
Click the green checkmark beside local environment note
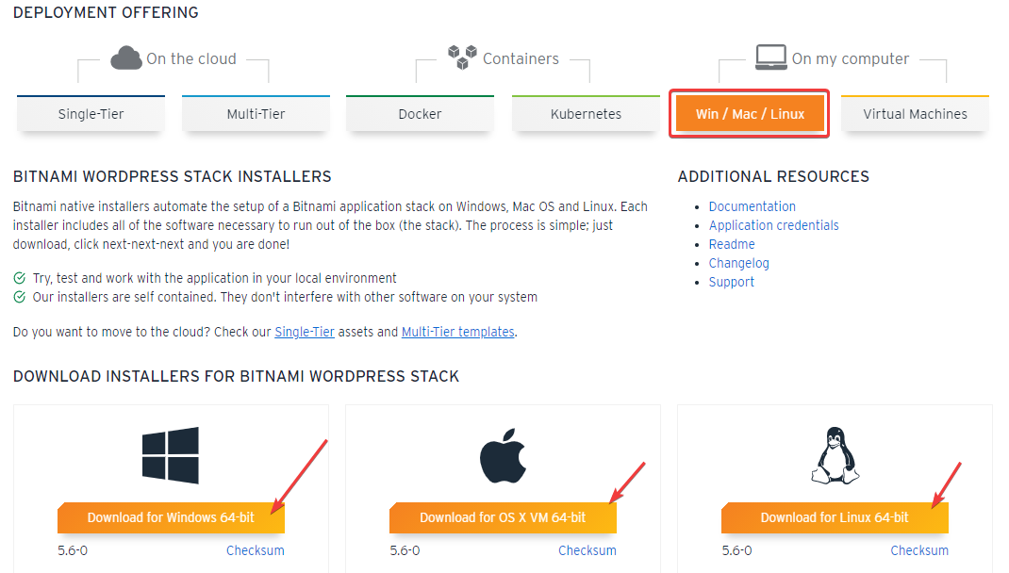(19, 279)
